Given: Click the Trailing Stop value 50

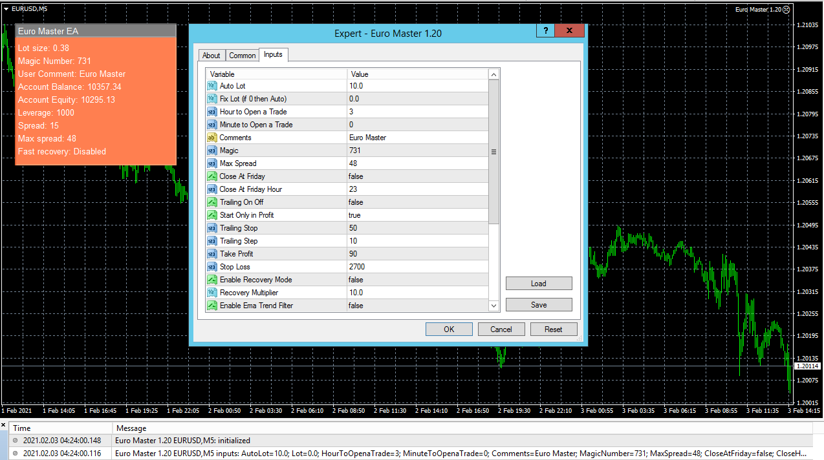Looking at the screenshot, I should [353, 228].
